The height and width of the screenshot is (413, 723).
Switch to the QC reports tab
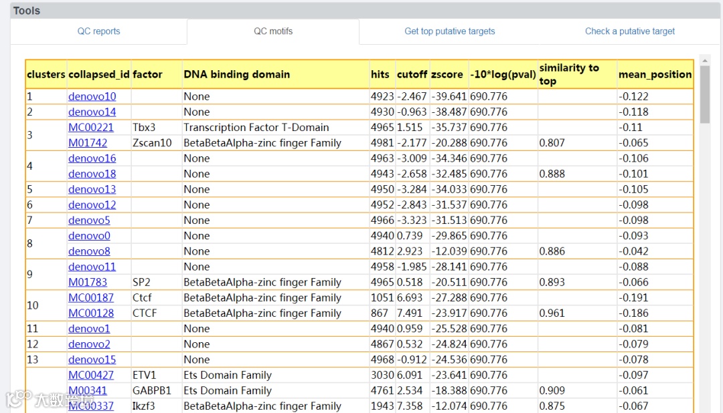click(x=98, y=31)
